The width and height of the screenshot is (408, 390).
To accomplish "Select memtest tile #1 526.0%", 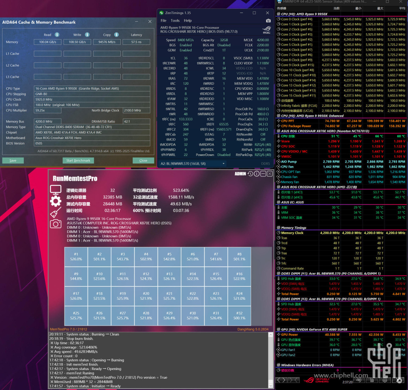I will [76, 257].
